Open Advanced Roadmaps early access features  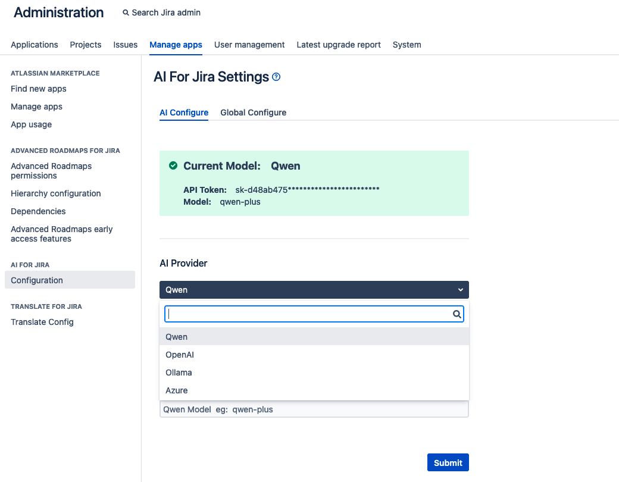(x=61, y=234)
